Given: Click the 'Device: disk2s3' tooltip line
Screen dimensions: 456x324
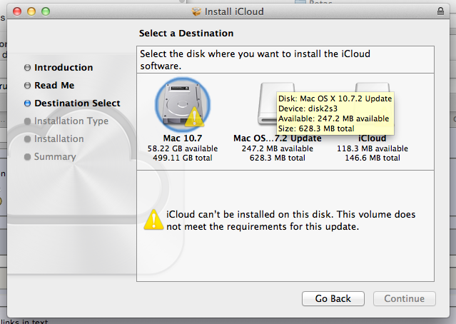Looking at the screenshot, I should coord(308,108).
